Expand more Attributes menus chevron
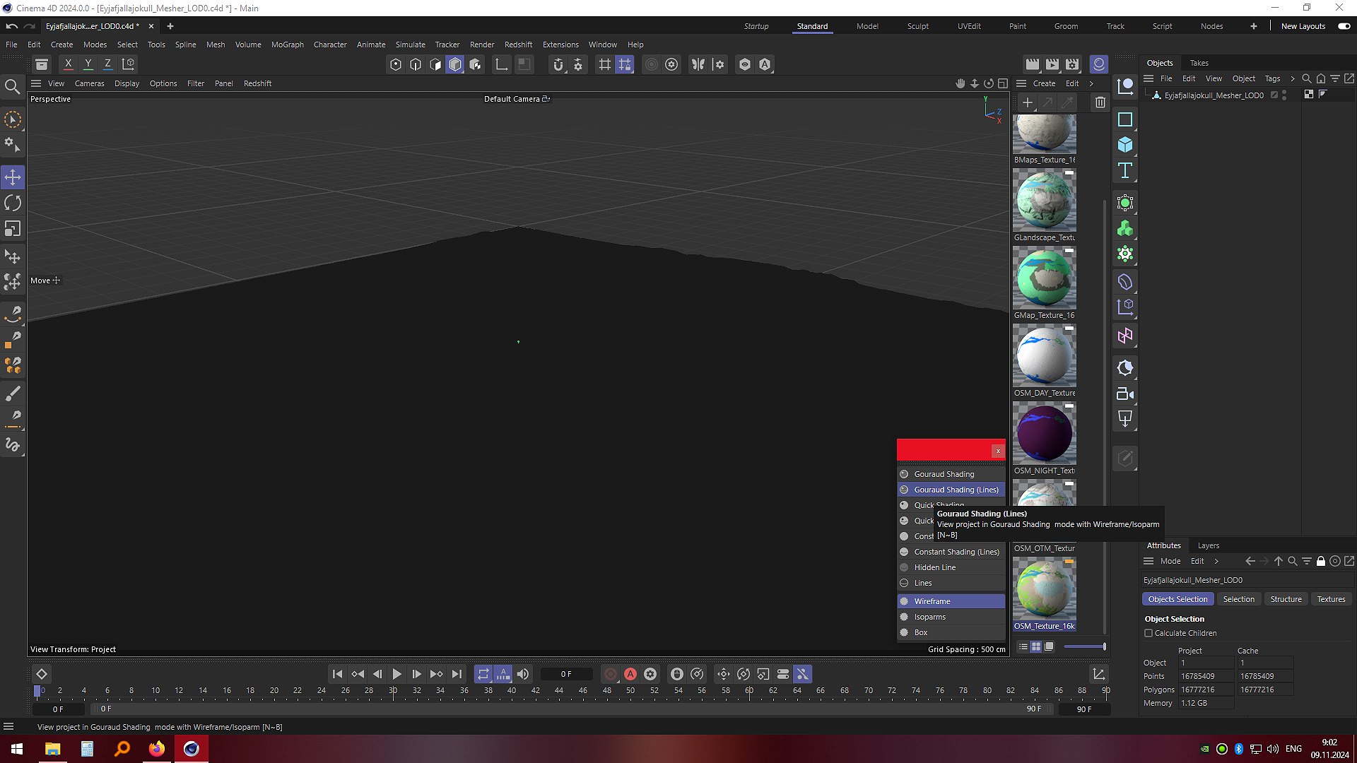1357x763 pixels. coord(1216,561)
